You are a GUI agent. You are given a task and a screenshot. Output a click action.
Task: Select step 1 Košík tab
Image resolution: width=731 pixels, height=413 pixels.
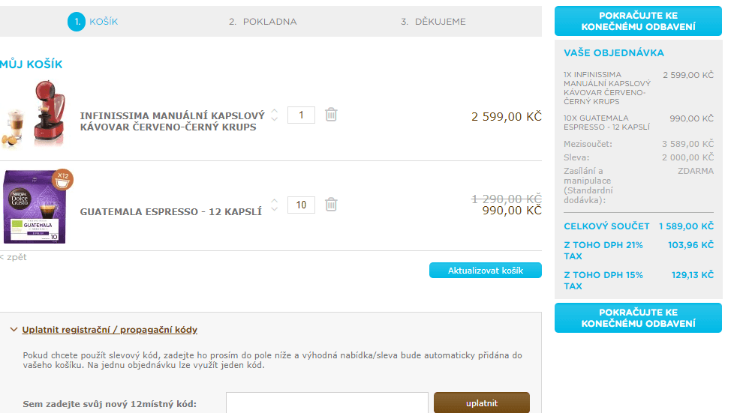pos(93,22)
